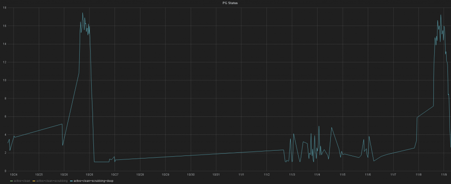The image size is (451, 184).
Task: Click the 10 y-axis value label
Action: pos(4,80)
